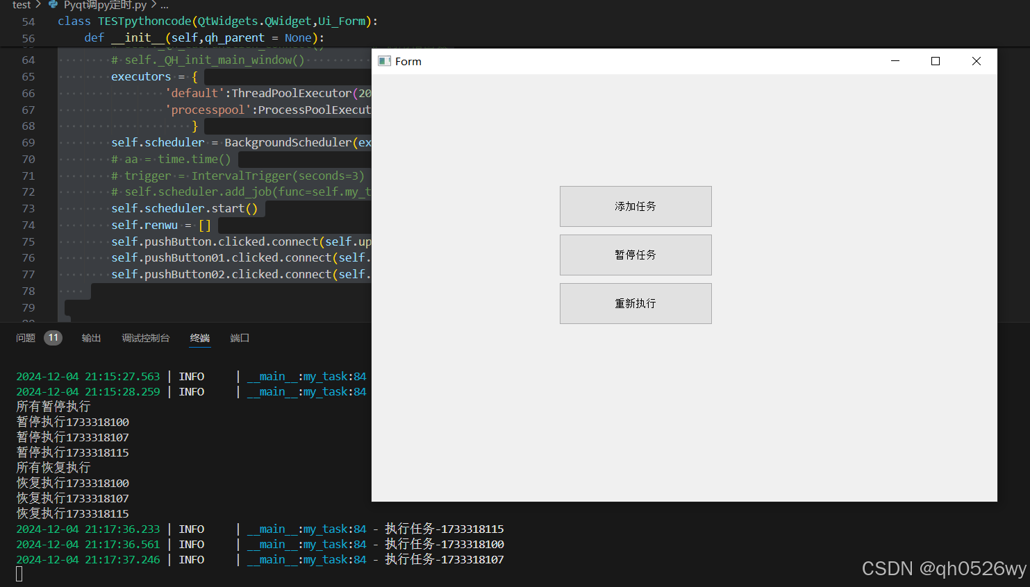Open the 端口 panel tab
Screen dimensions: 1030x587
pyautogui.click(x=239, y=338)
